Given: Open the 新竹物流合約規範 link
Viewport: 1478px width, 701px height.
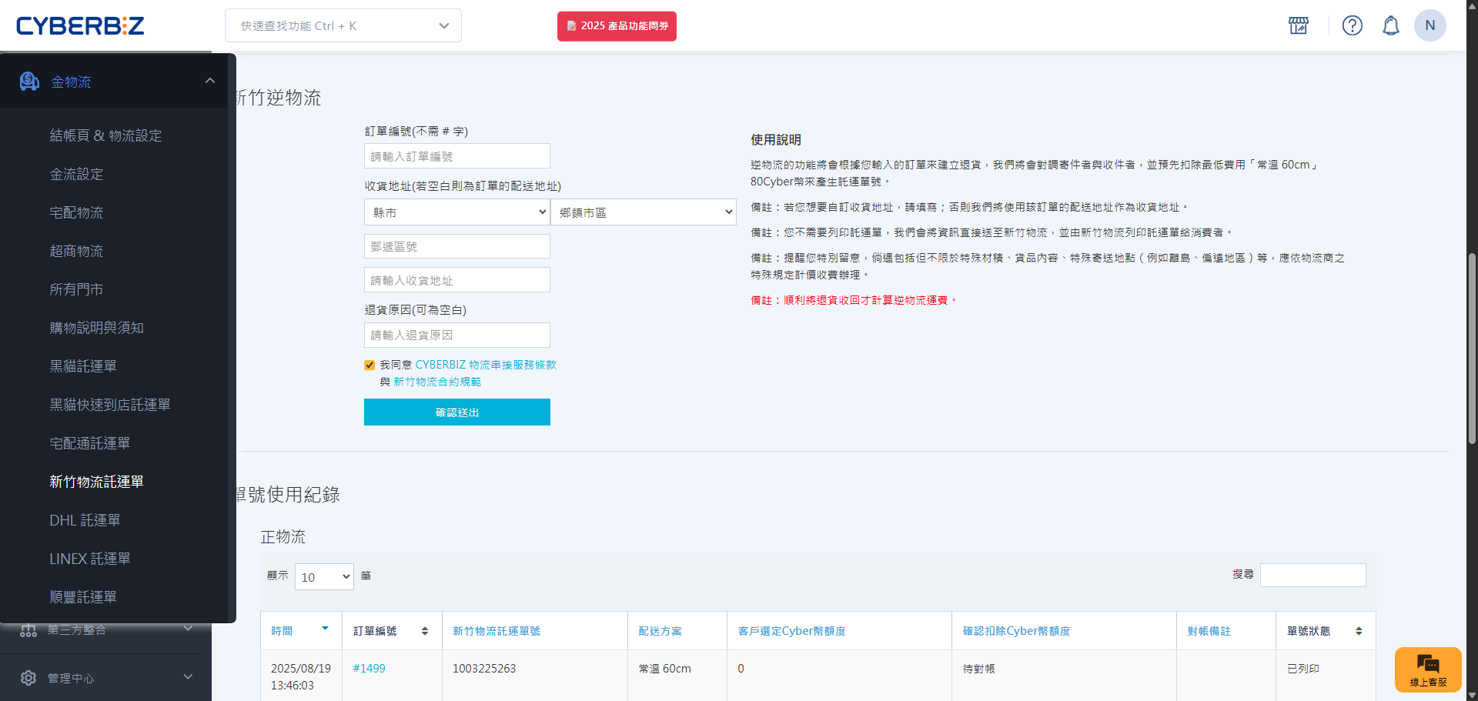Looking at the screenshot, I should point(437,382).
